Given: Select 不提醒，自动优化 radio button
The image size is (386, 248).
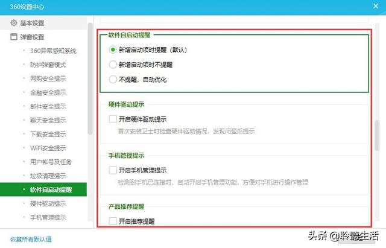Looking at the screenshot, I should (x=113, y=79).
